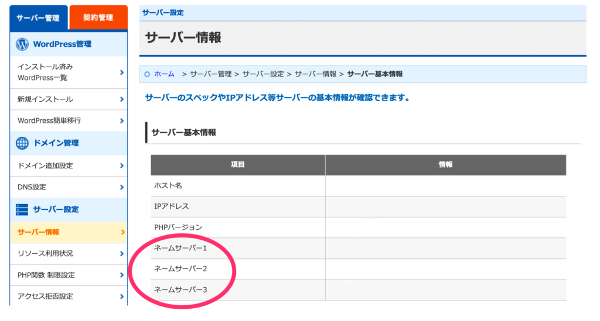Click chevron beside インストール済み WordPress一覧
This screenshot has height=321, width=600.
pyautogui.click(x=122, y=72)
